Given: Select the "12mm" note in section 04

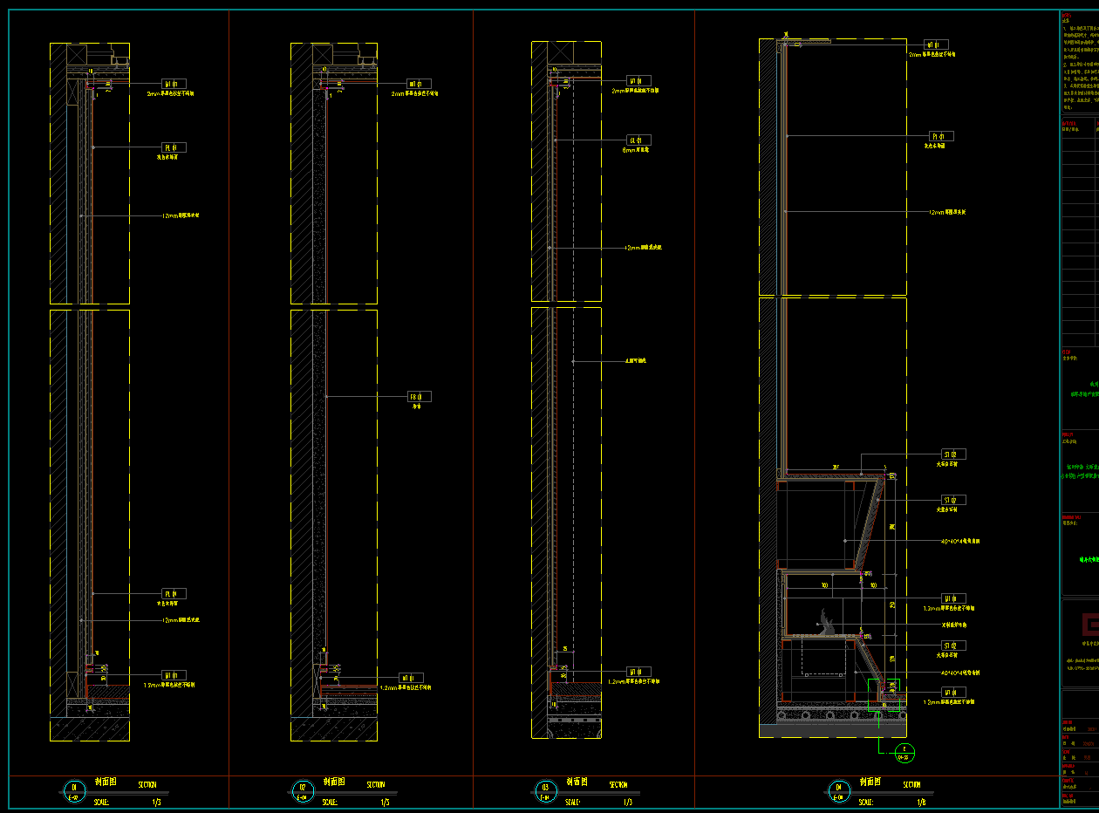Looking at the screenshot, I should point(946,212).
